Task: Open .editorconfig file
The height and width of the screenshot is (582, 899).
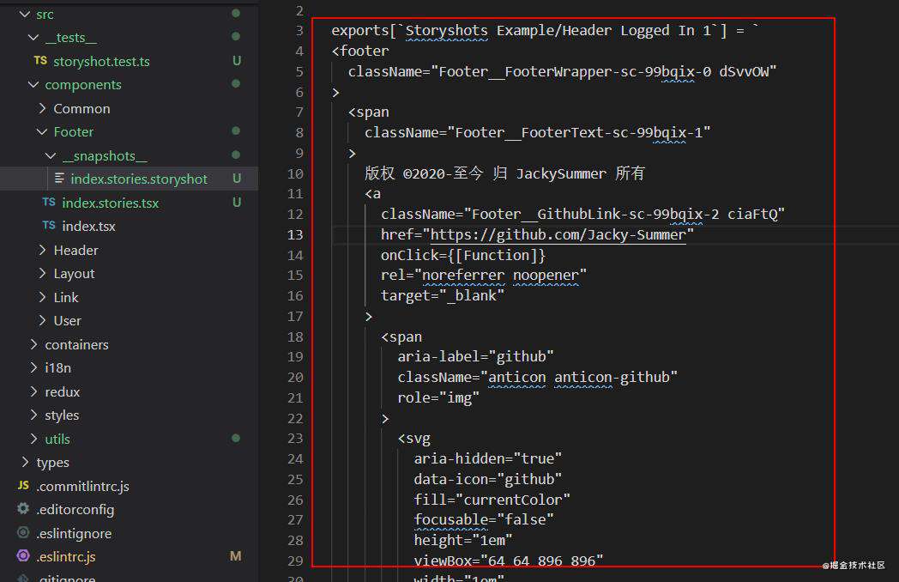Action: (75, 510)
